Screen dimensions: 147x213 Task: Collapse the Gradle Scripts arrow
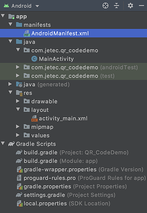[x=3, y=143]
